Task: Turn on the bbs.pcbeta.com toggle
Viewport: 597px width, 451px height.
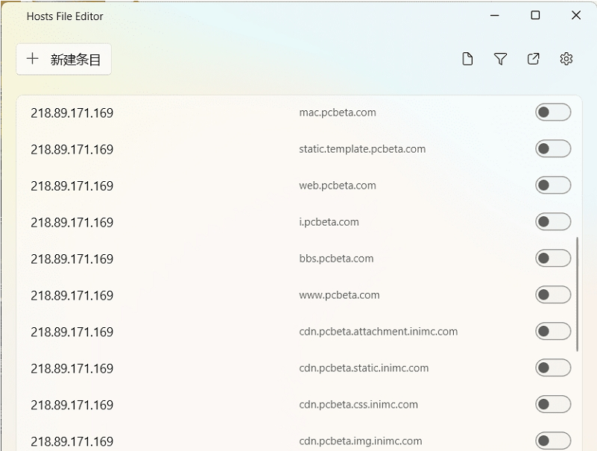Action: click(x=553, y=259)
